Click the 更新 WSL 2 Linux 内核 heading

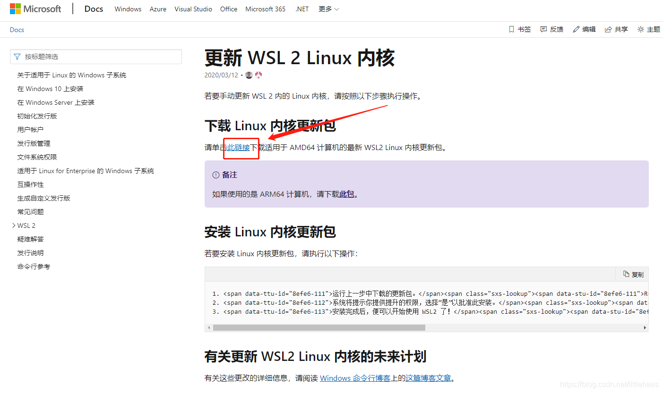(300, 58)
